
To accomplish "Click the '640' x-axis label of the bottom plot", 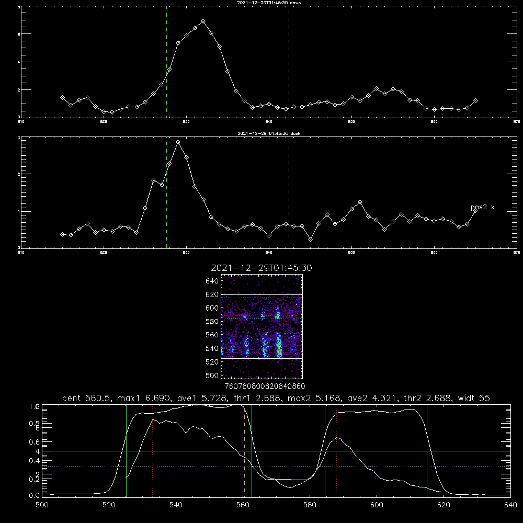I will coord(510,505).
